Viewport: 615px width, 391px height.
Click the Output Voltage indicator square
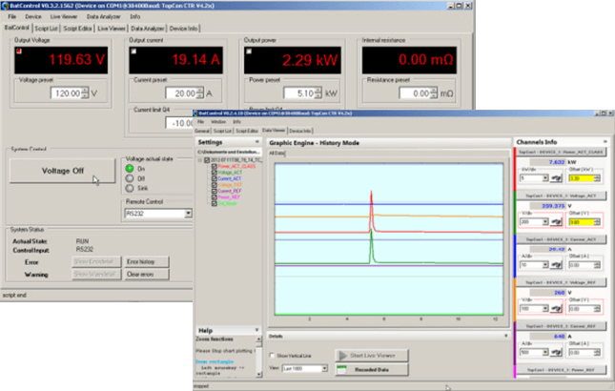pos(19,51)
